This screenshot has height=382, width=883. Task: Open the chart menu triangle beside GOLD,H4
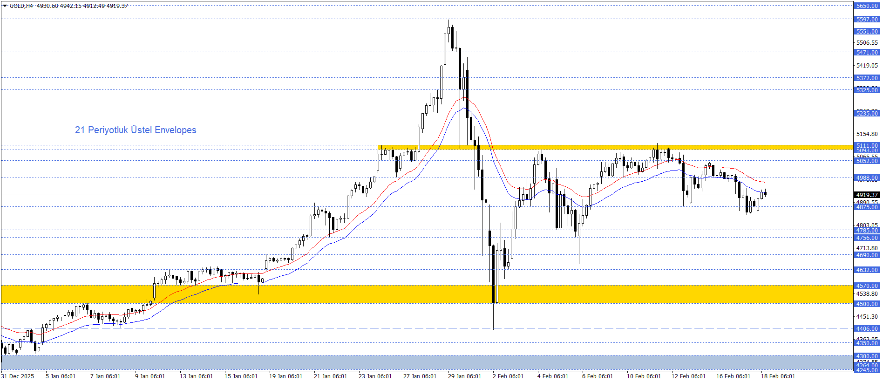pyautogui.click(x=5, y=6)
